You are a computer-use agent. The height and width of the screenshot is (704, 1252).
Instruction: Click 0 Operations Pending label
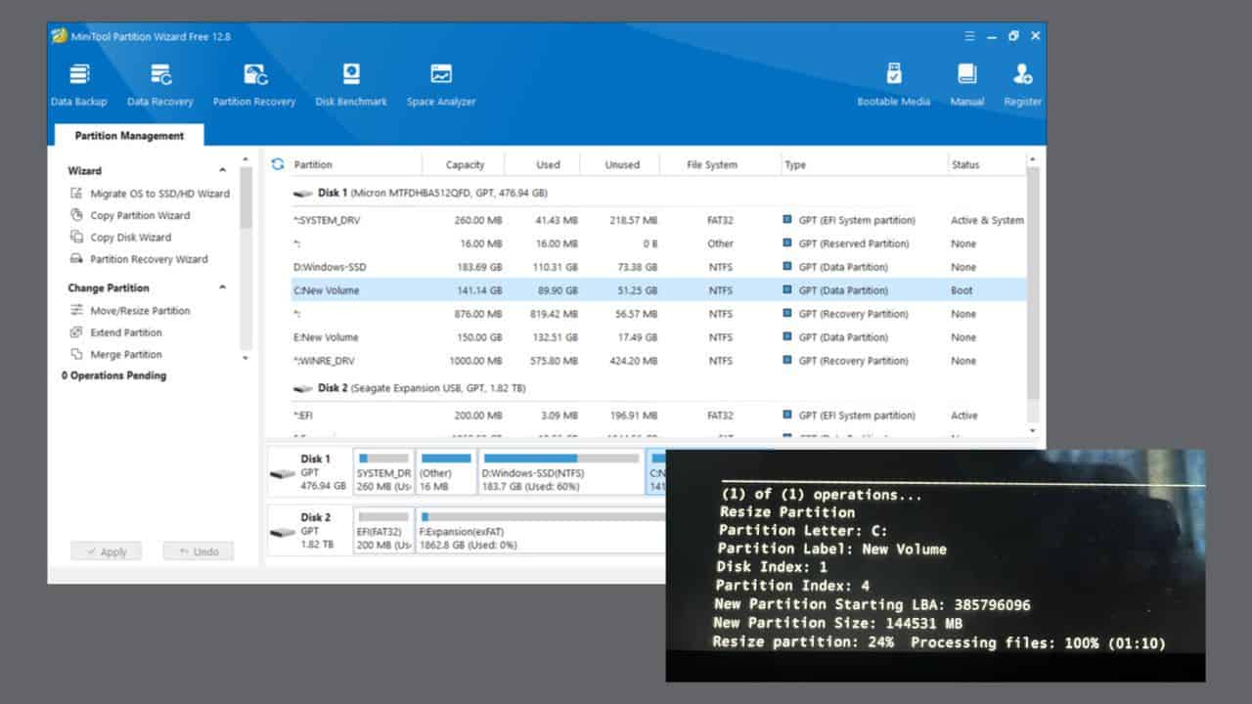[x=114, y=375]
